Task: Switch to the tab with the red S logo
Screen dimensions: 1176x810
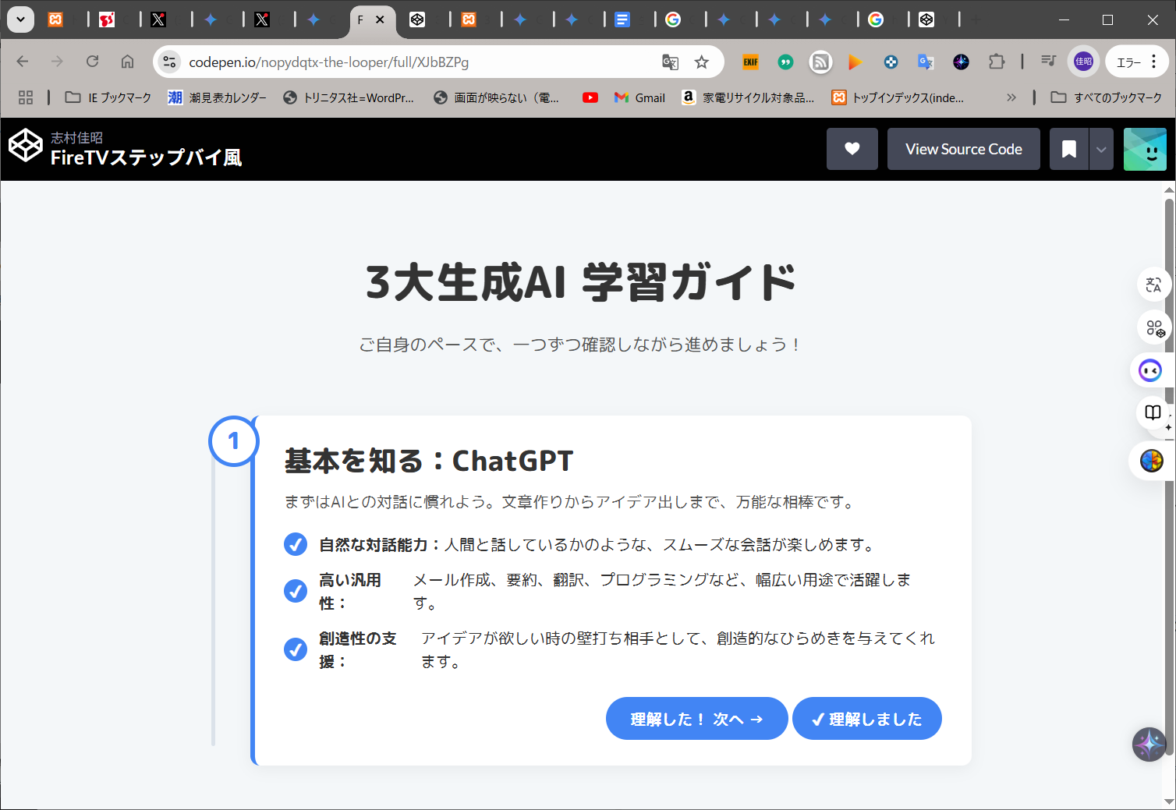Action: click(x=108, y=19)
